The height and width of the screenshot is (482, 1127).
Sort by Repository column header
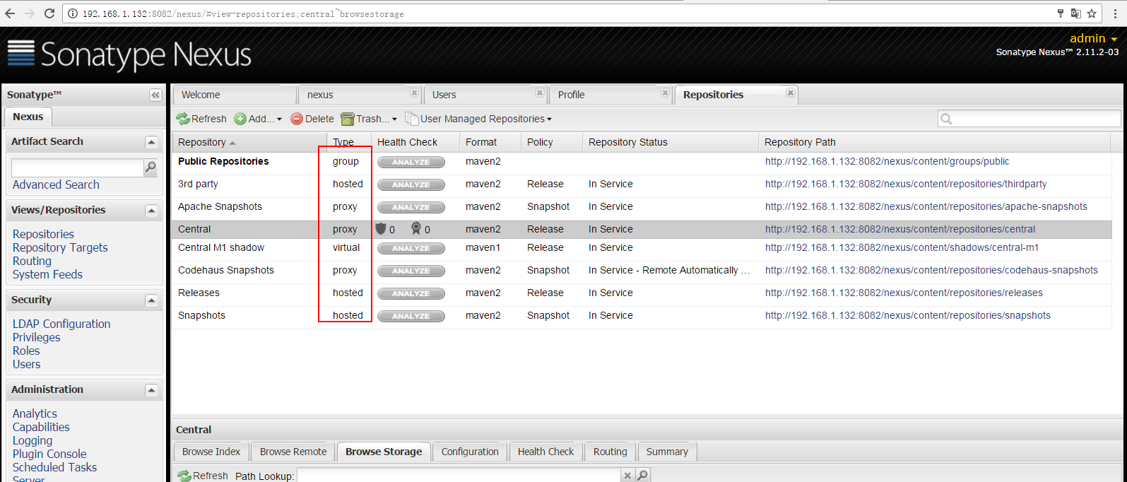pyautogui.click(x=249, y=142)
